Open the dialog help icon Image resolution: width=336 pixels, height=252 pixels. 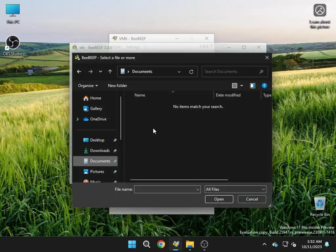264,86
